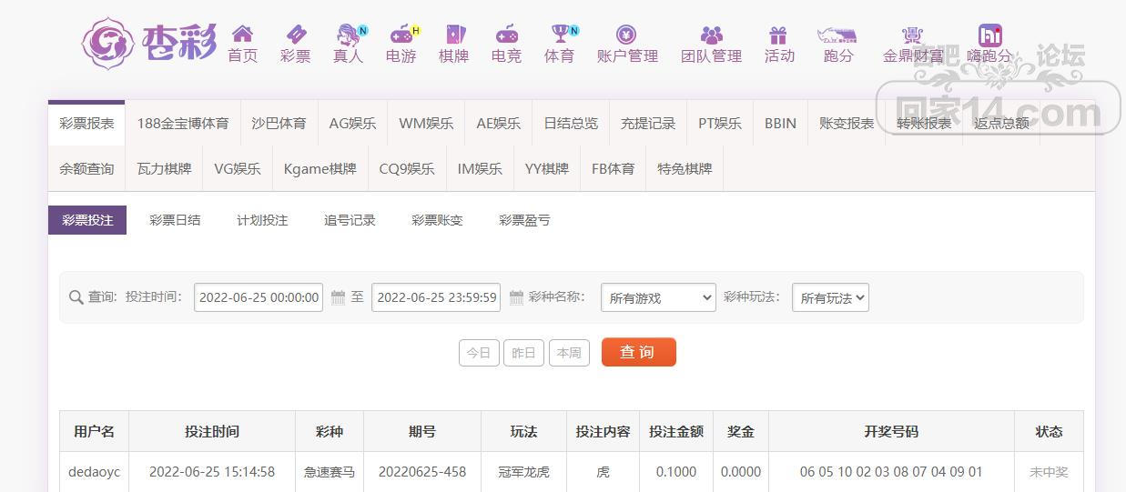The width and height of the screenshot is (1126, 492).
Task: Switch to the 彩票日结 sub-tab
Action: [x=175, y=220]
